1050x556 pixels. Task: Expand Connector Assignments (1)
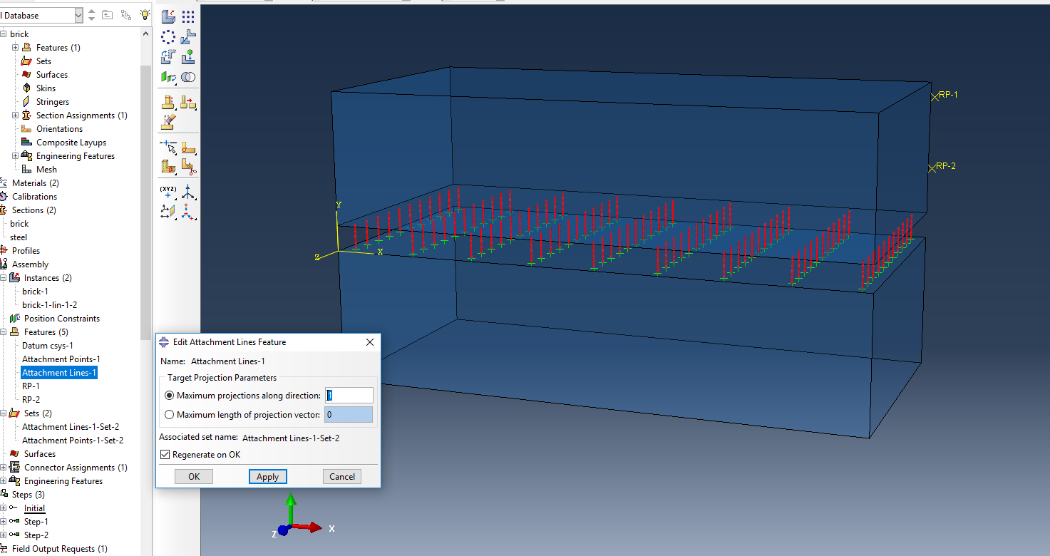coord(4,468)
